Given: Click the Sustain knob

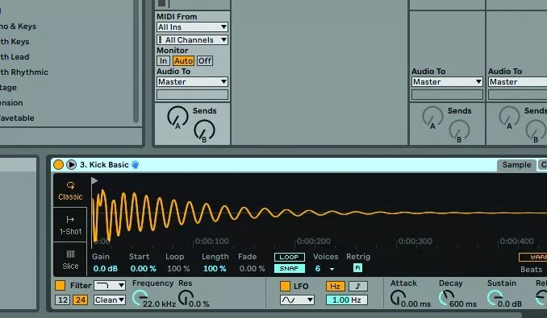Looking at the screenshot, I should click(495, 298).
